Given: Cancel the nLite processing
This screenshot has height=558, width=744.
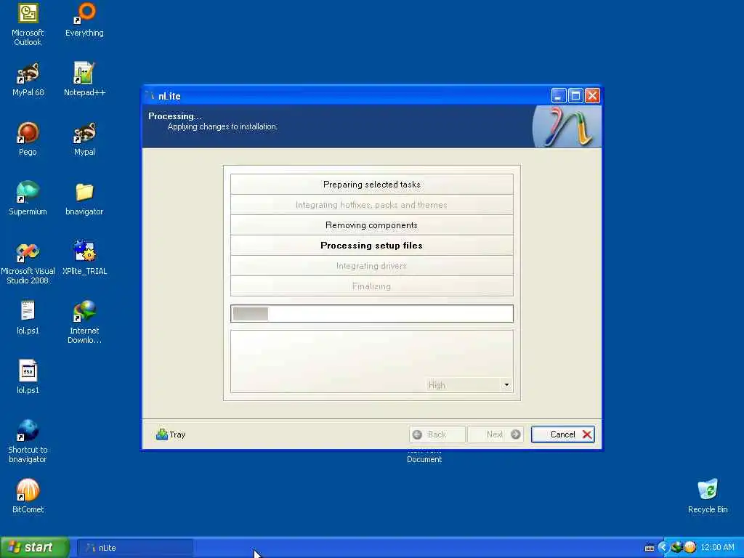Looking at the screenshot, I should coord(563,434).
